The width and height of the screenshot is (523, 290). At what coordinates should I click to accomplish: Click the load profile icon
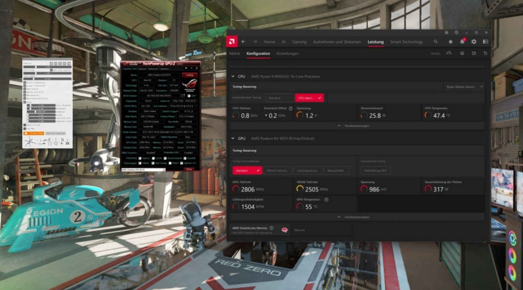(x=462, y=53)
